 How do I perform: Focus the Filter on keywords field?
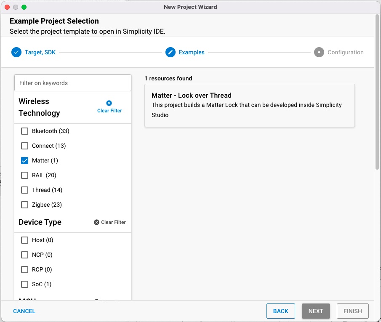click(x=73, y=83)
